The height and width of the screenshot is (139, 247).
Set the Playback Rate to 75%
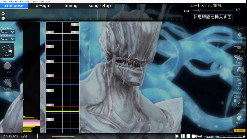pyautogui.click(x=235, y=136)
